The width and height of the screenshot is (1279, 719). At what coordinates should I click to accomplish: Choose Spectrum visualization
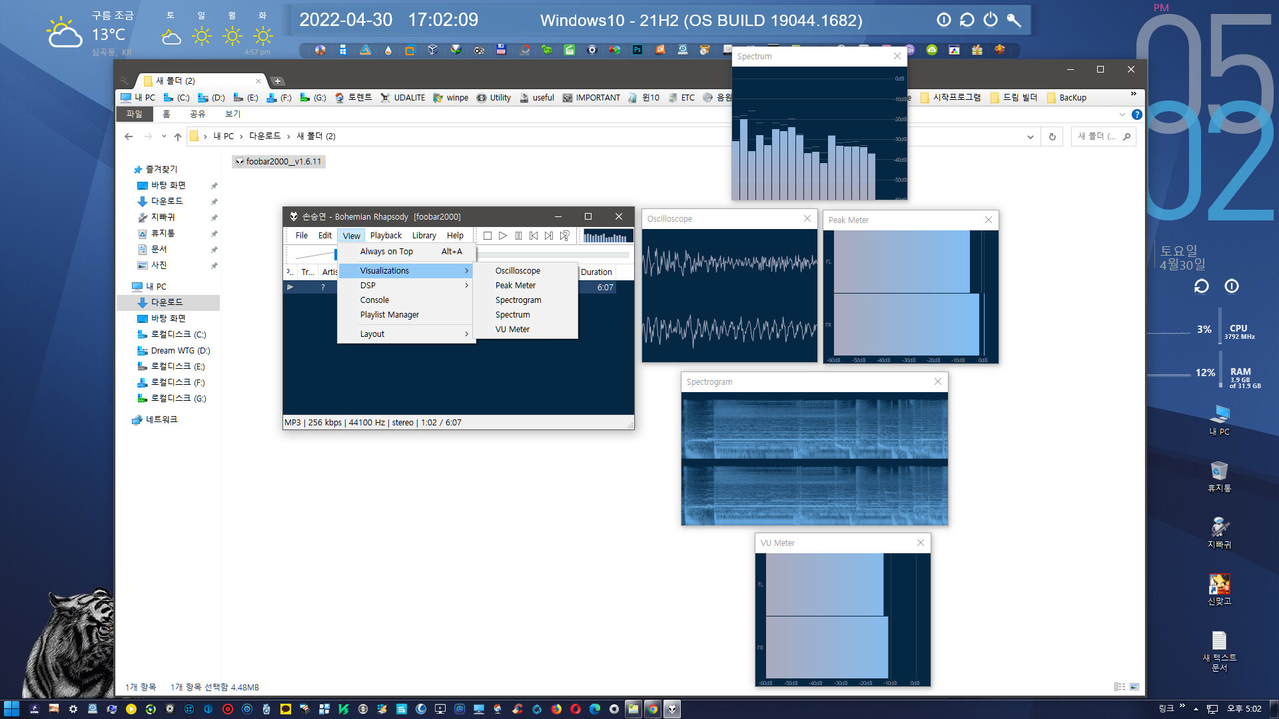[x=526, y=315]
